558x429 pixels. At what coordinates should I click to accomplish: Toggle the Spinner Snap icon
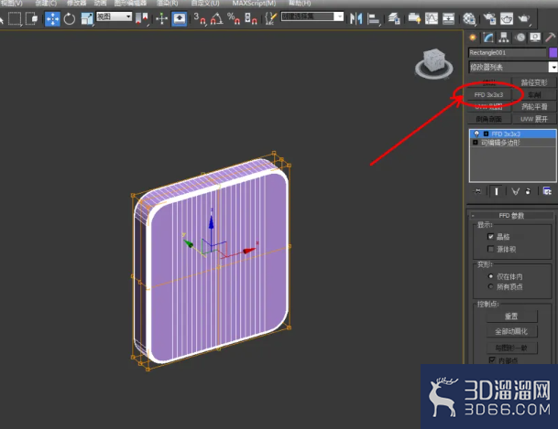[250, 18]
